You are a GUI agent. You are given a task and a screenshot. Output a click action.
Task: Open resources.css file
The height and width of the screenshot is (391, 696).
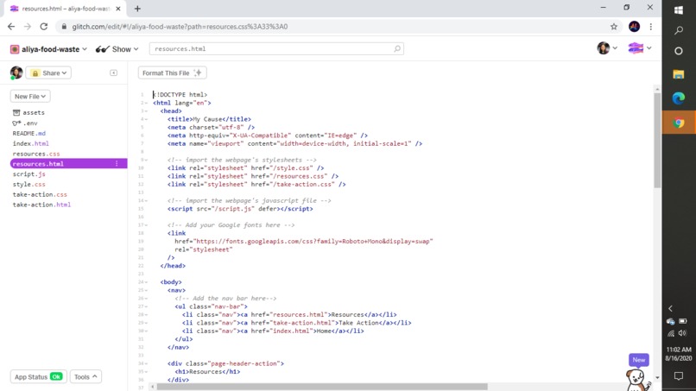pos(36,154)
